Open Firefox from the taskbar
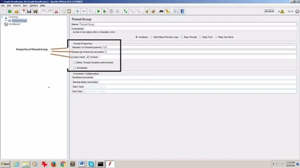300x168 pixels. 54,164
